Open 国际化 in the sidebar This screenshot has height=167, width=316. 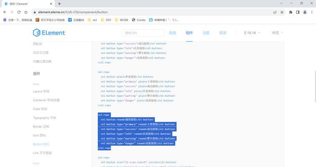38,44
